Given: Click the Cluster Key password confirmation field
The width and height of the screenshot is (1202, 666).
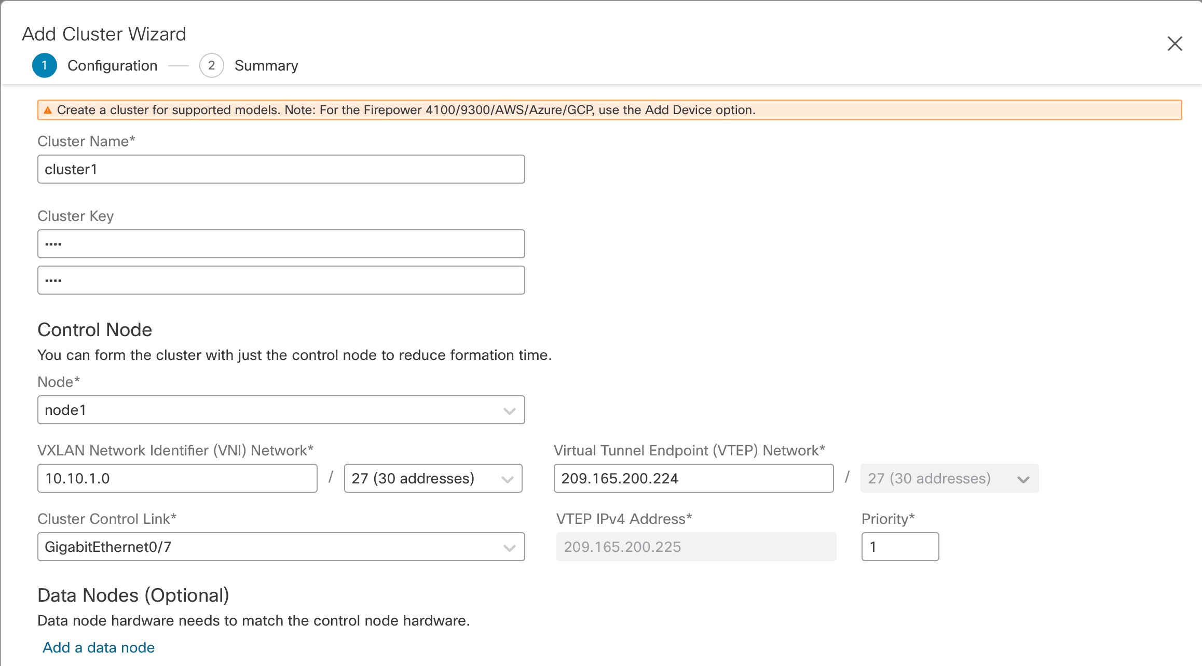Looking at the screenshot, I should [281, 280].
